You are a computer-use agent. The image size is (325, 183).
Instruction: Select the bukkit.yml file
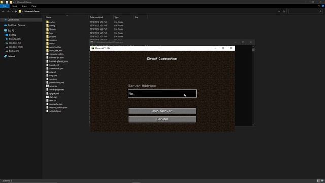point(54,65)
